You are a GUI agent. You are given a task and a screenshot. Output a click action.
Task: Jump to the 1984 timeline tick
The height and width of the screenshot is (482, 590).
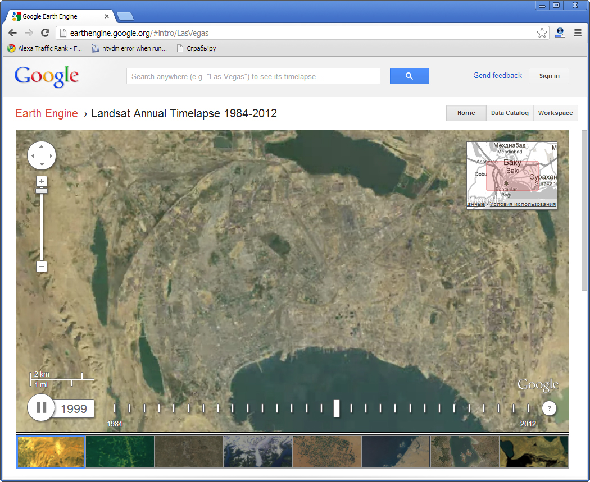point(115,408)
